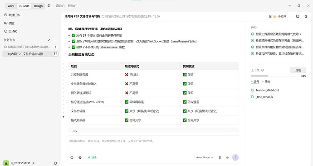Image resolution: width=313 pixels, height=166 pixels.
Task: Click the preview panel icon in header
Action: 298,16
